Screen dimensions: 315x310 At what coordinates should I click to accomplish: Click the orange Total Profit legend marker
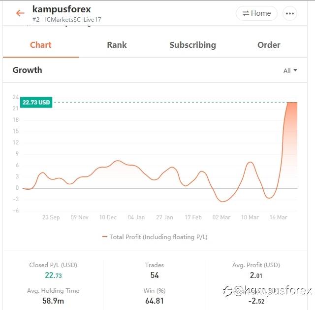(x=105, y=237)
